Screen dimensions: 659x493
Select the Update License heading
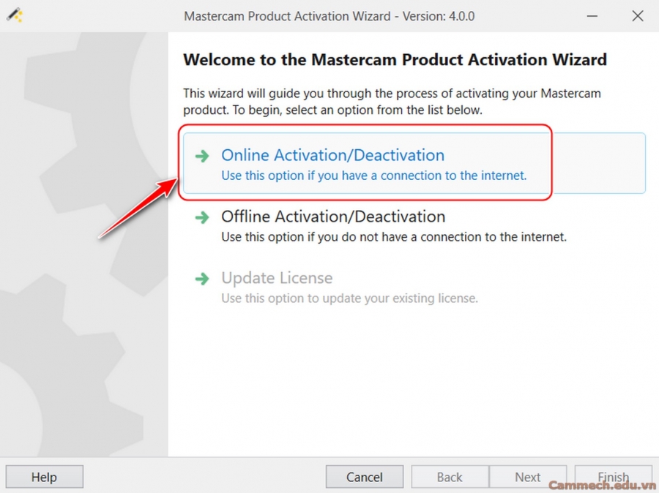pyautogui.click(x=277, y=278)
